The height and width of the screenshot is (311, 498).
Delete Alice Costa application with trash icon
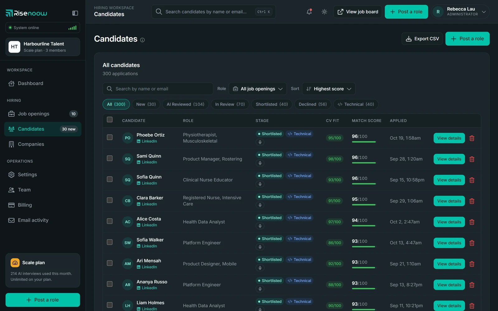tap(472, 222)
